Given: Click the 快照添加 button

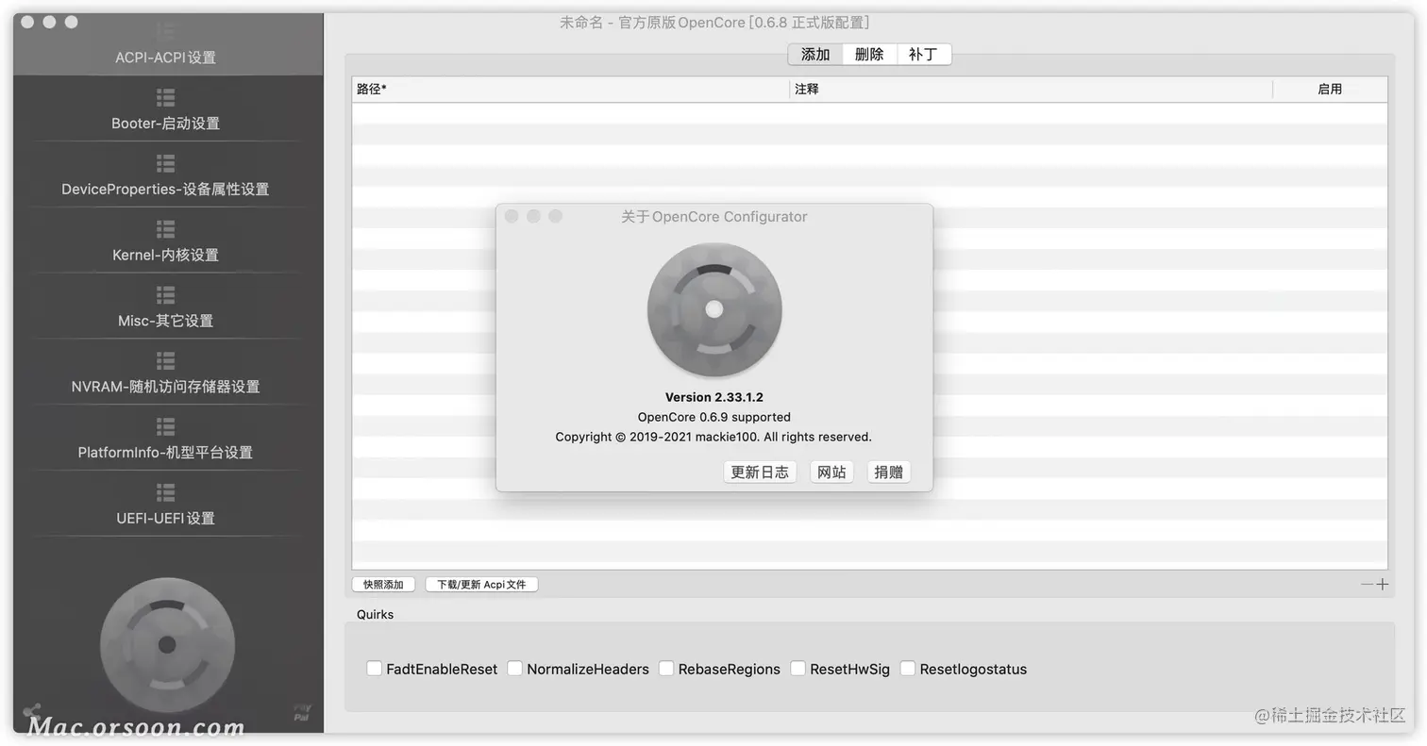Looking at the screenshot, I should click(x=383, y=585).
